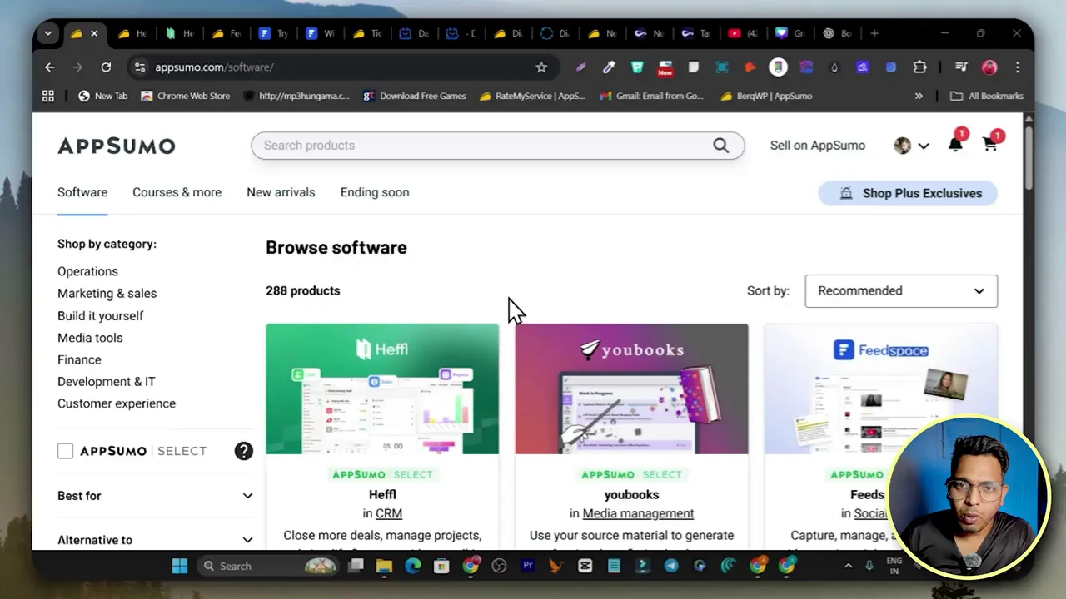Switch to the Courses & more tab
Viewport: 1066px width, 599px height.
(177, 192)
